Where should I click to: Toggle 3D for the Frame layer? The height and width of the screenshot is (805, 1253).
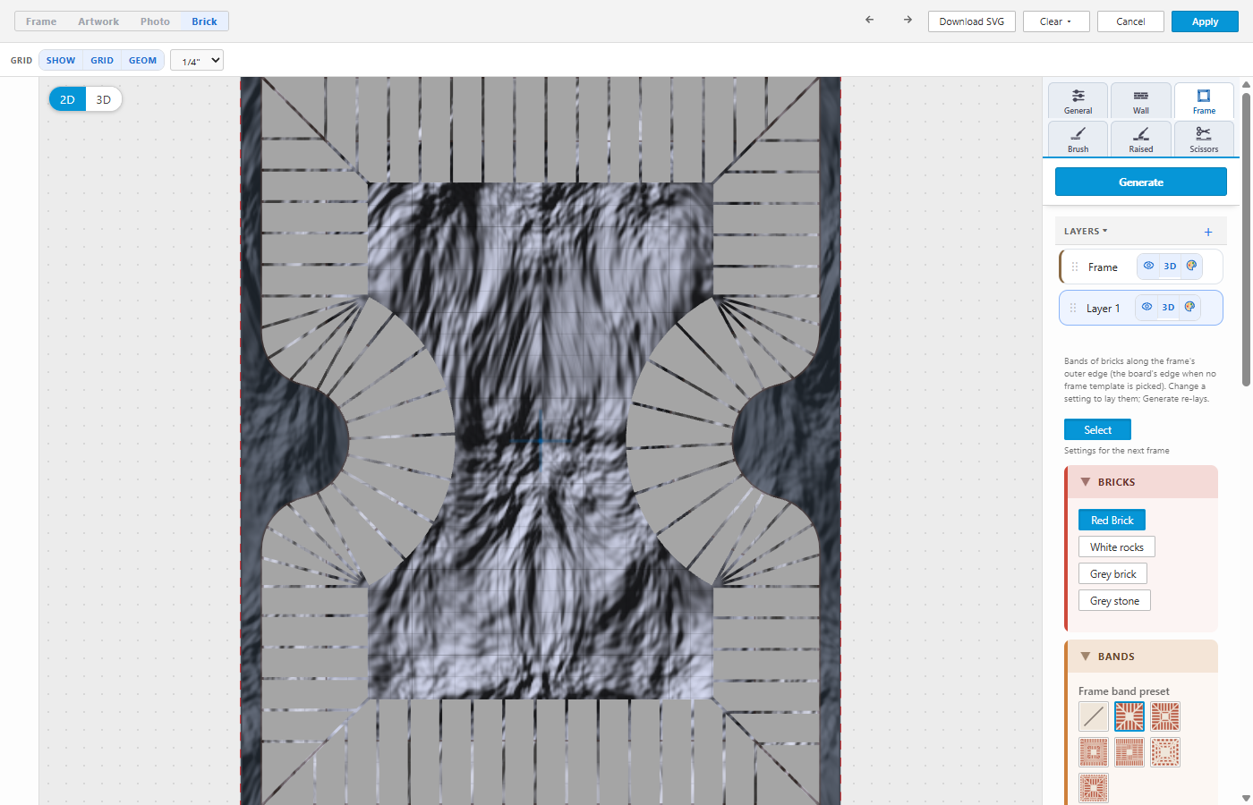1170,266
